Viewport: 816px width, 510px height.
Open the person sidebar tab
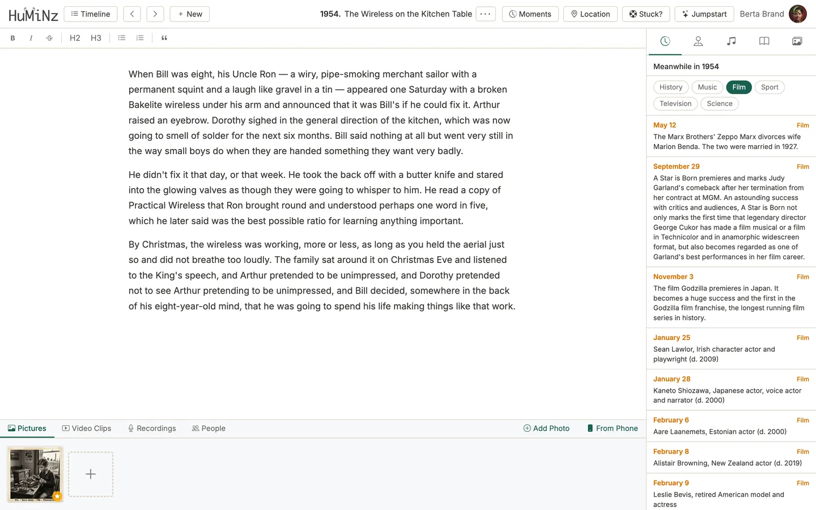click(698, 41)
